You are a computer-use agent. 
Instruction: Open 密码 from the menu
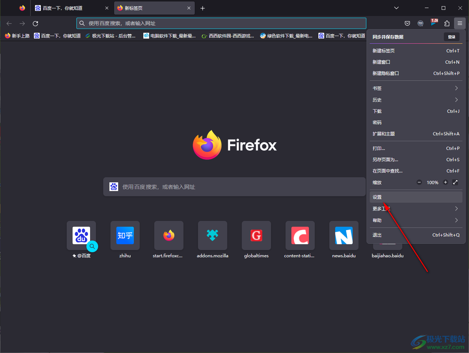[x=416, y=122]
